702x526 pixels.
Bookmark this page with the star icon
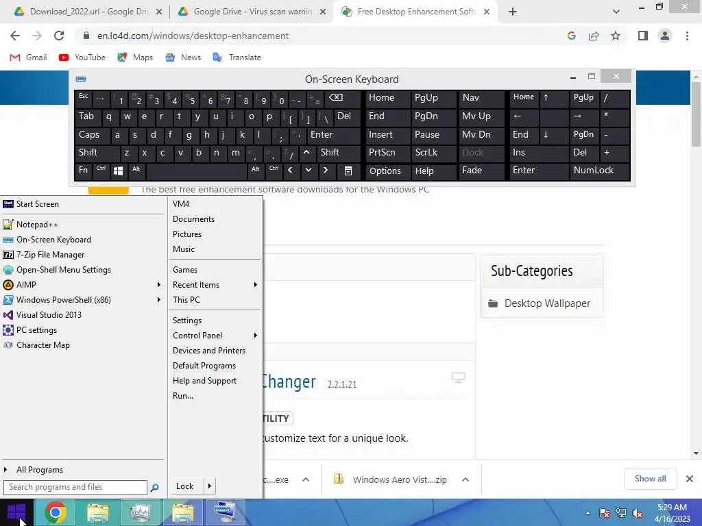(616, 36)
